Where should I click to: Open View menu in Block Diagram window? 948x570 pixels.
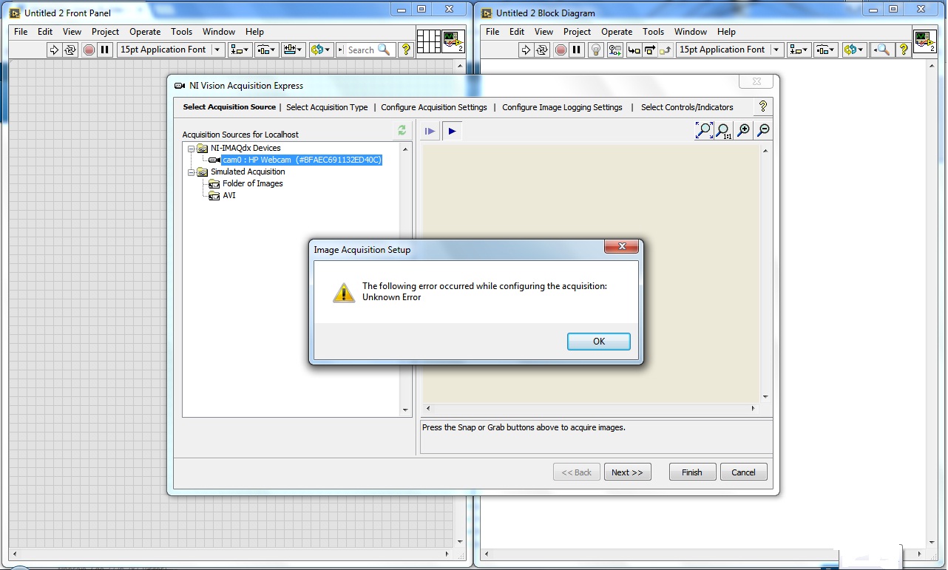(544, 32)
